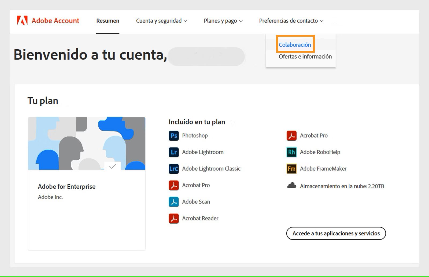This screenshot has height=277, width=429.
Task: Select Colaboración from the dropdown
Action: pyautogui.click(x=295, y=45)
